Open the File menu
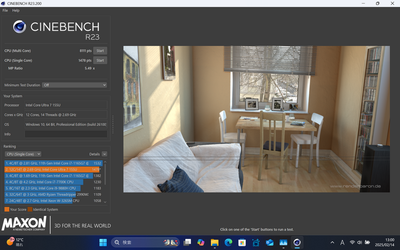 click(5, 10)
